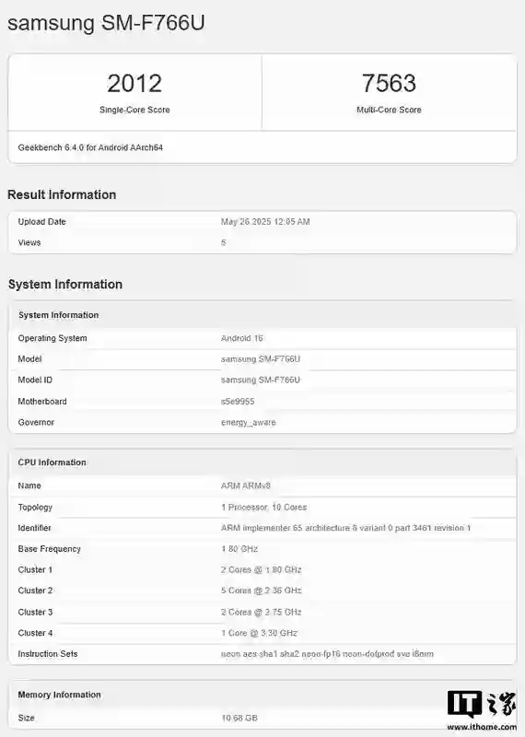Click the 'Instruction Sets' row label

[x=48, y=654]
